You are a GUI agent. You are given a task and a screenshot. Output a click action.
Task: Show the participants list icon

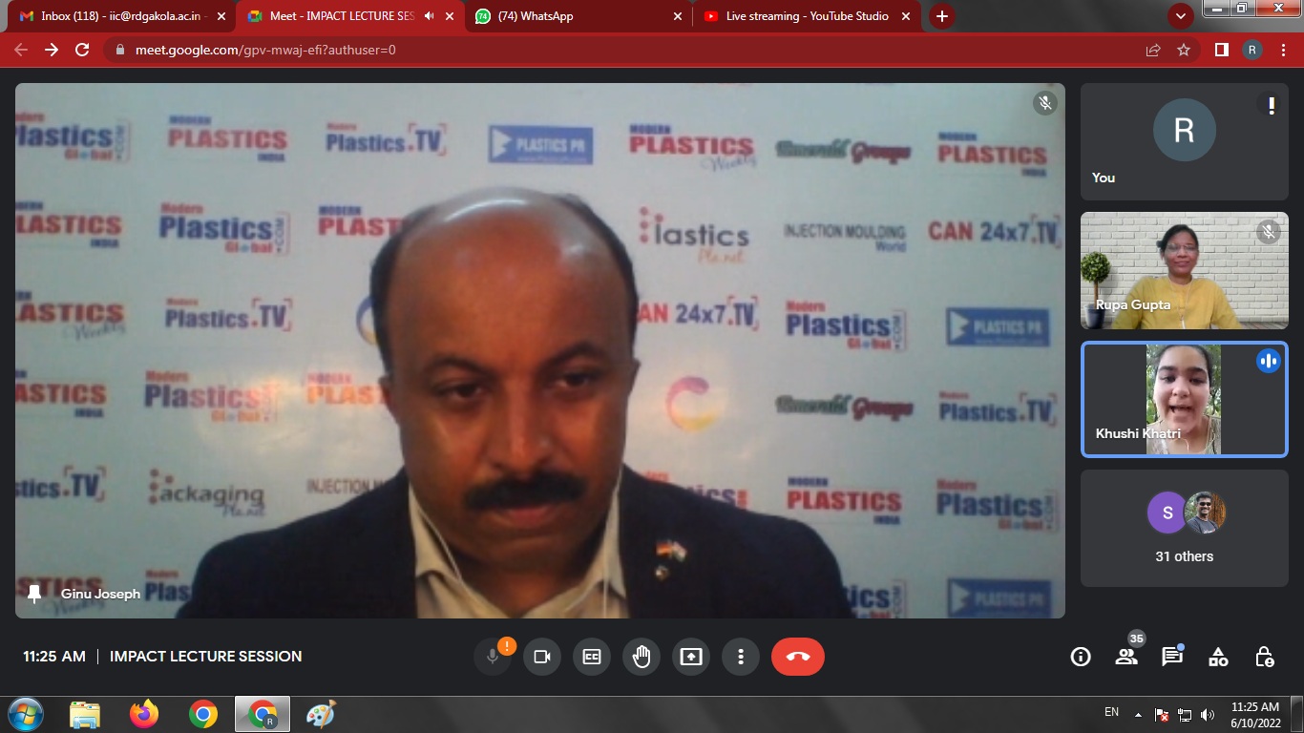(1126, 657)
